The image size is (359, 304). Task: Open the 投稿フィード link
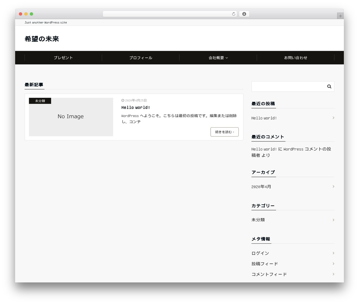265,264
